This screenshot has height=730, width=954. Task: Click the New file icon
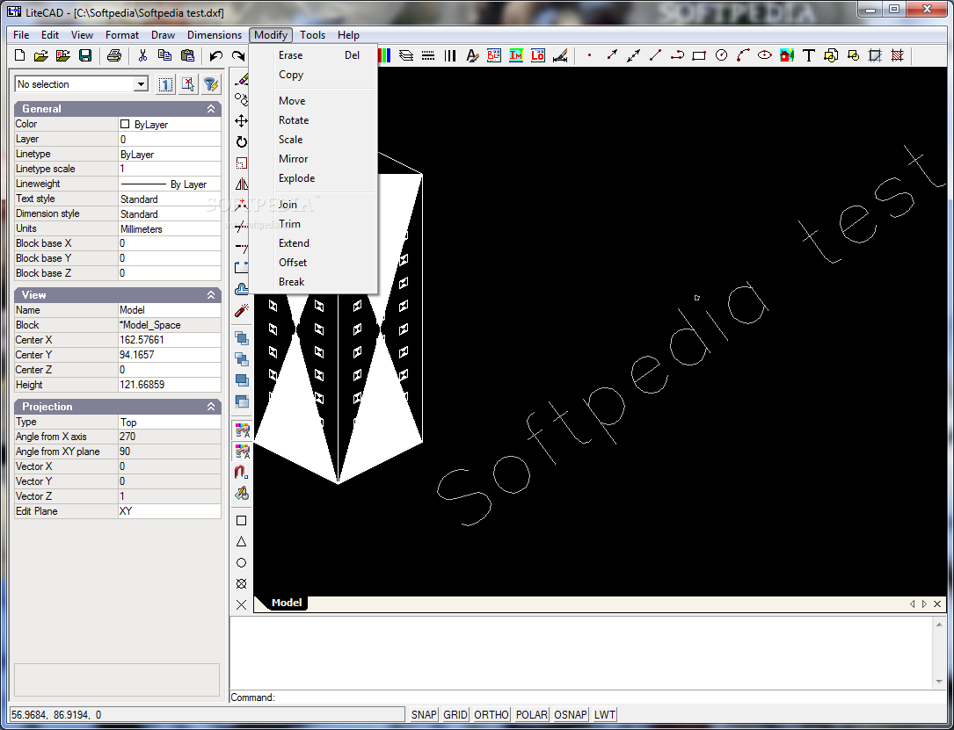[19, 56]
